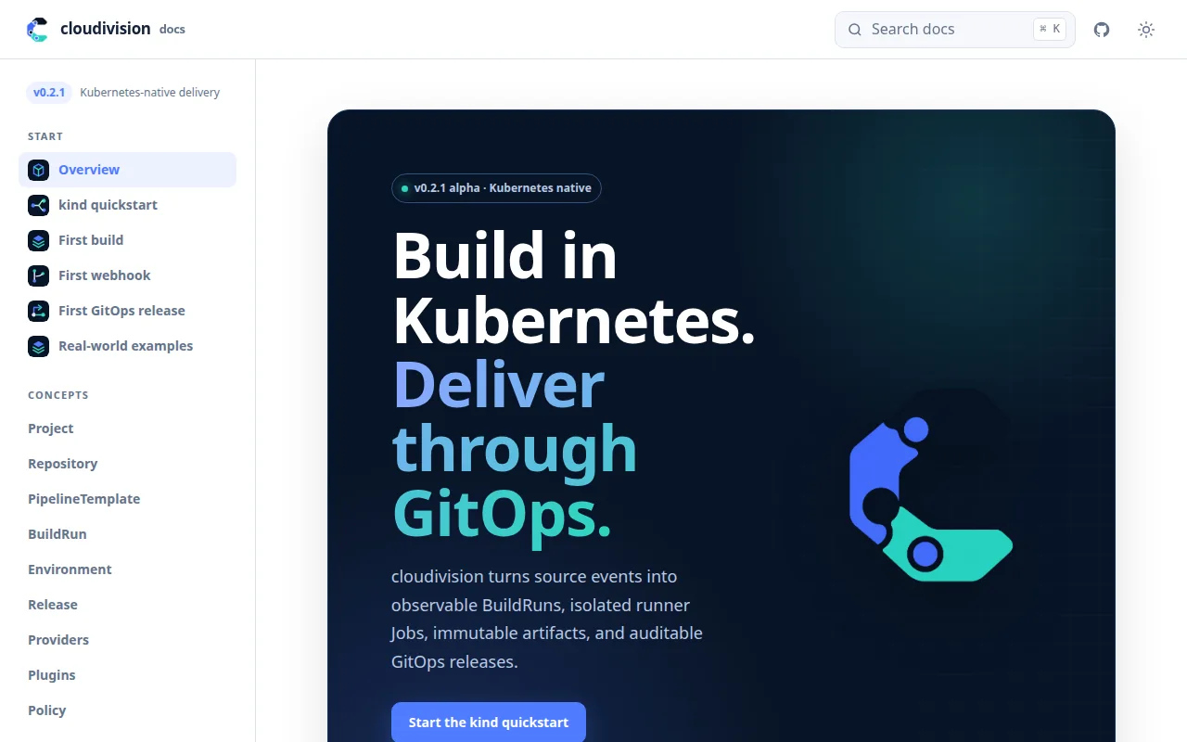Click the v0.2.1 alpha Kubernetes native pill

tap(496, 188)
